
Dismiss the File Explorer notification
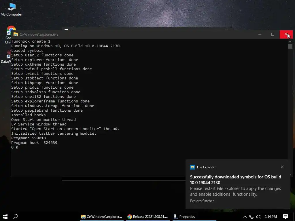click(282, 167)
